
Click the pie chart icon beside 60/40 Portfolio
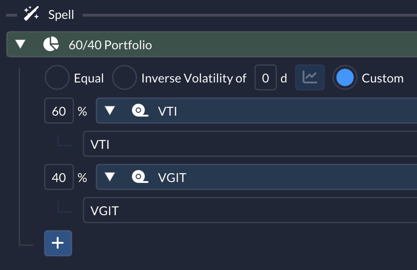(x=51, y=44)
